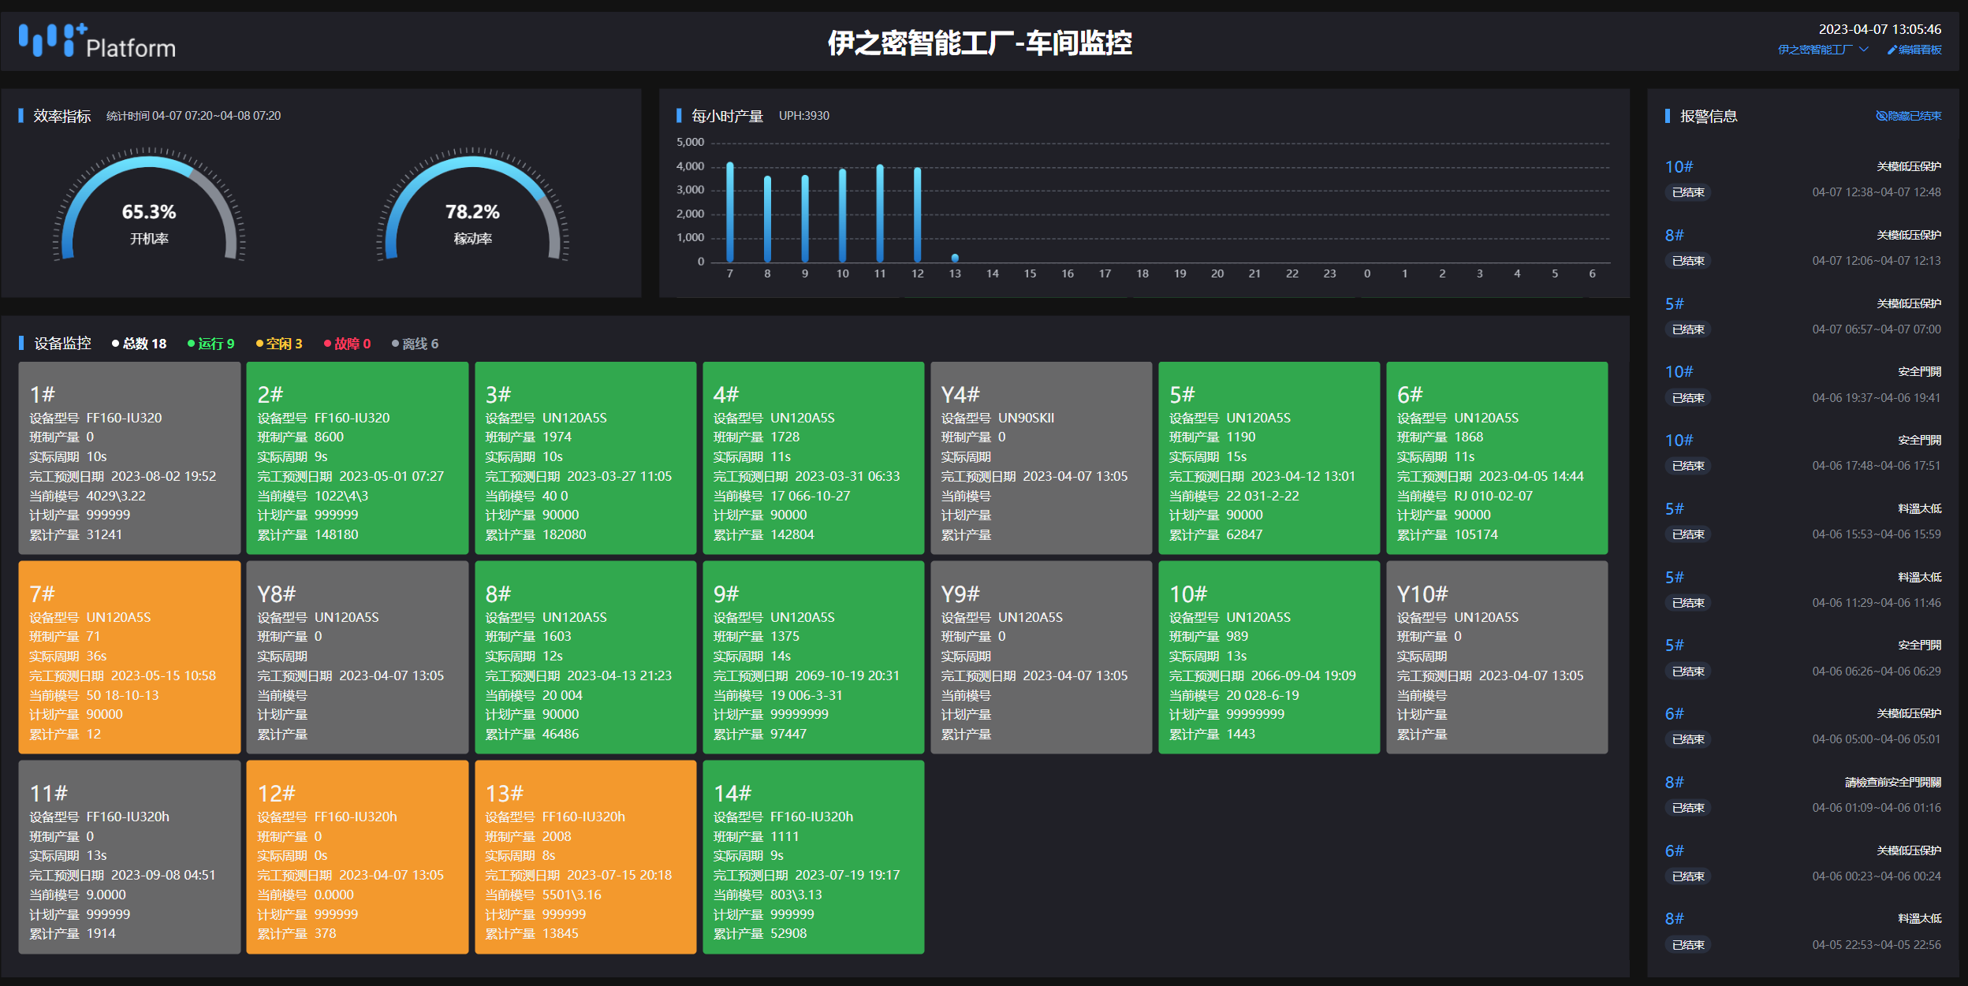The image size is (1968, 986).
Task: Click the chevron arrow beside factory name
Action: (1864, 50)
